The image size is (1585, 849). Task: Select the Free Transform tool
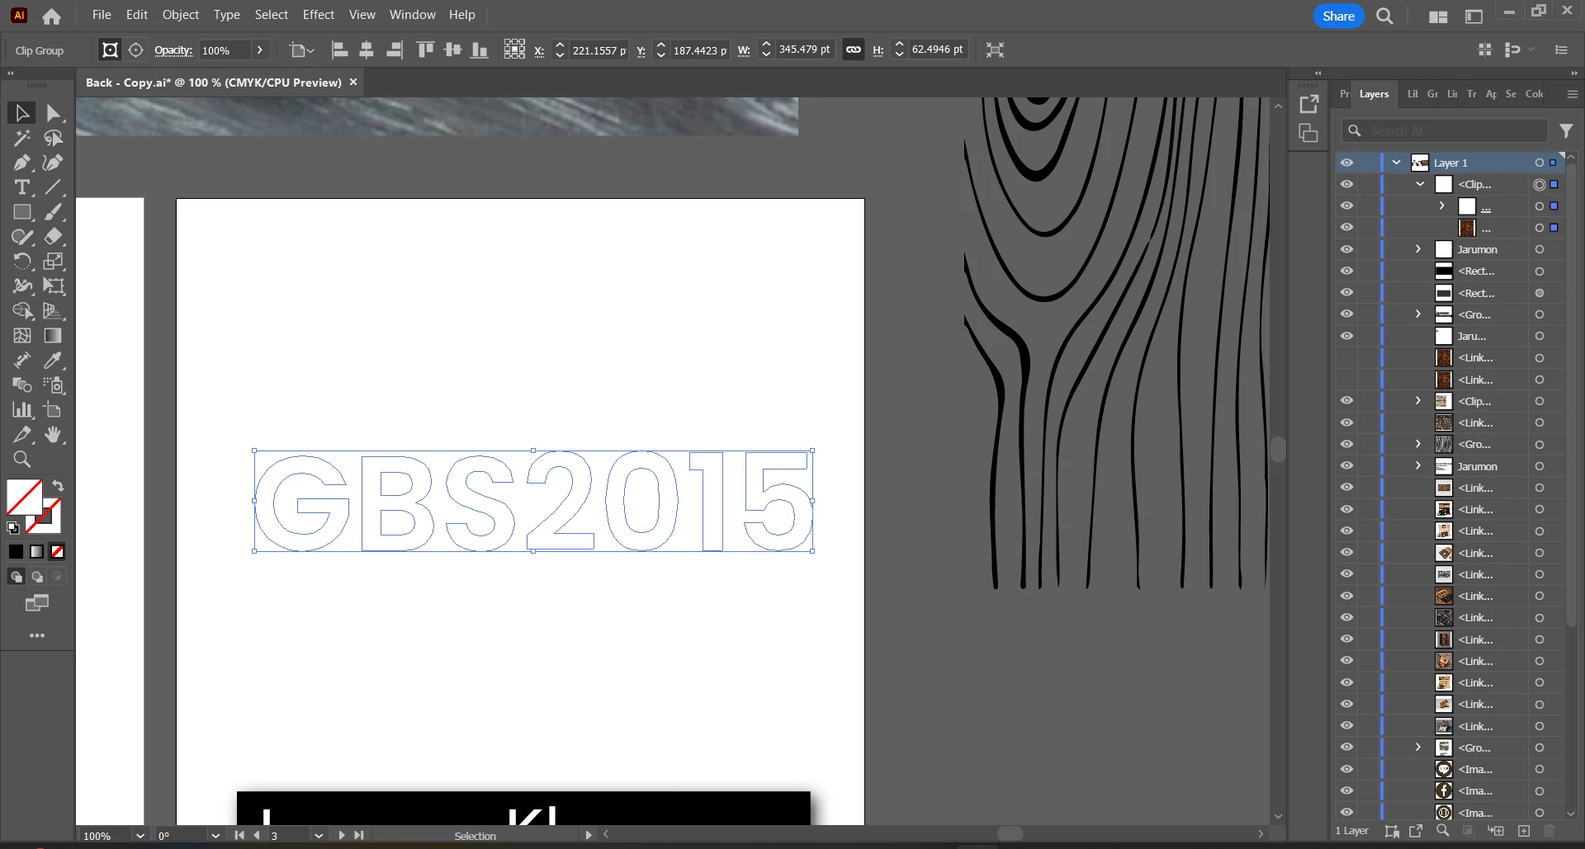click(x=54, y=286)
